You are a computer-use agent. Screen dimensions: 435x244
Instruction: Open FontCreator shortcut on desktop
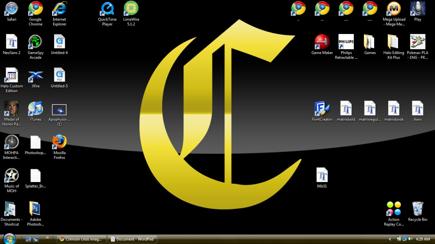click(x=322, y=109)
